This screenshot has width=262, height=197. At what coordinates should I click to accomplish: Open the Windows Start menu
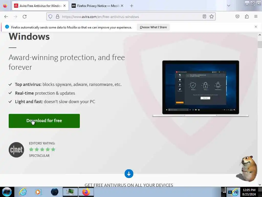click(x=7, y=192)
